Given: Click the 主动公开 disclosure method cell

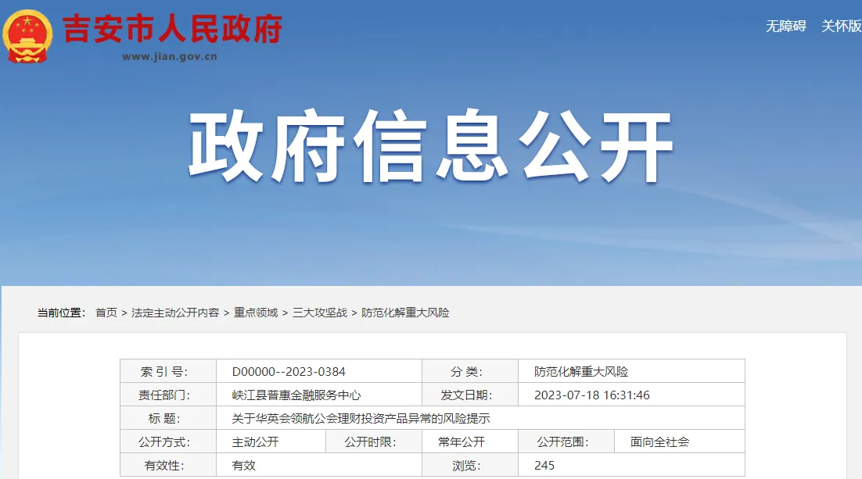Looking at the screenshot, I should pos(271,441).
